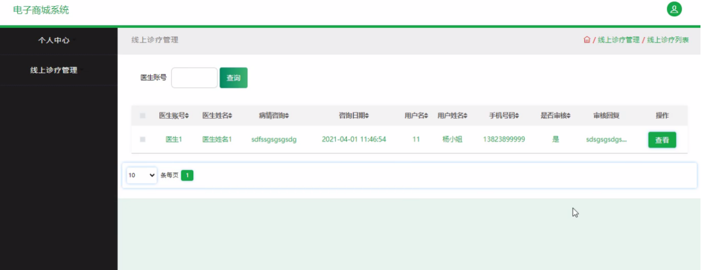Viewport: 701px width, 270px height.
Task: Click the sdfssgsgsgsdg consultation cell
Action: [x=274, y=140]
